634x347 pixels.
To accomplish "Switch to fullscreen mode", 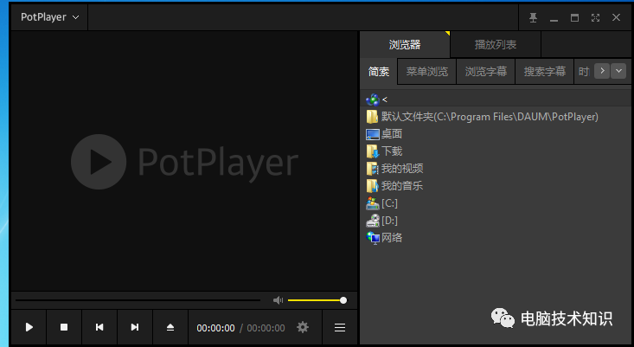I will [595, 18].
